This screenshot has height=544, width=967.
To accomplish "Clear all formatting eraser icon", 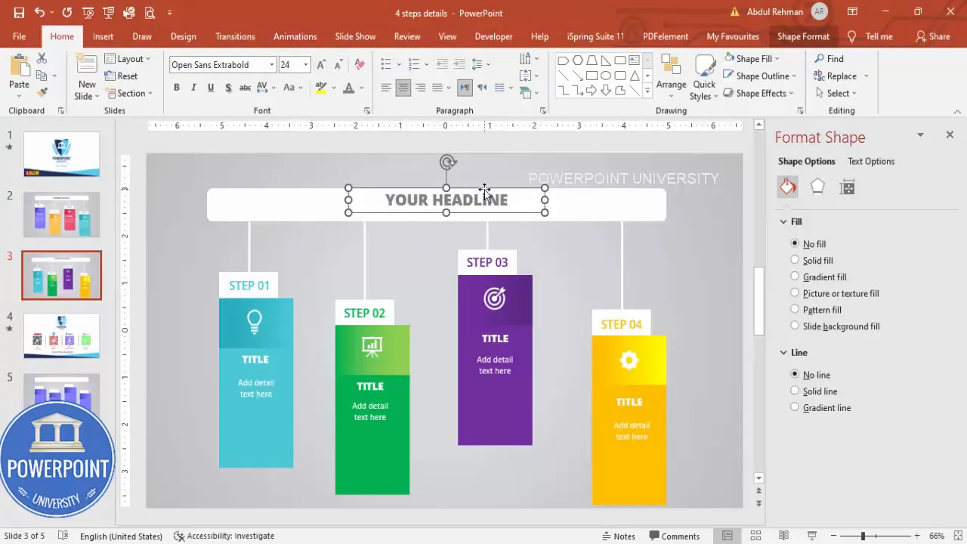I will (360, 65).
